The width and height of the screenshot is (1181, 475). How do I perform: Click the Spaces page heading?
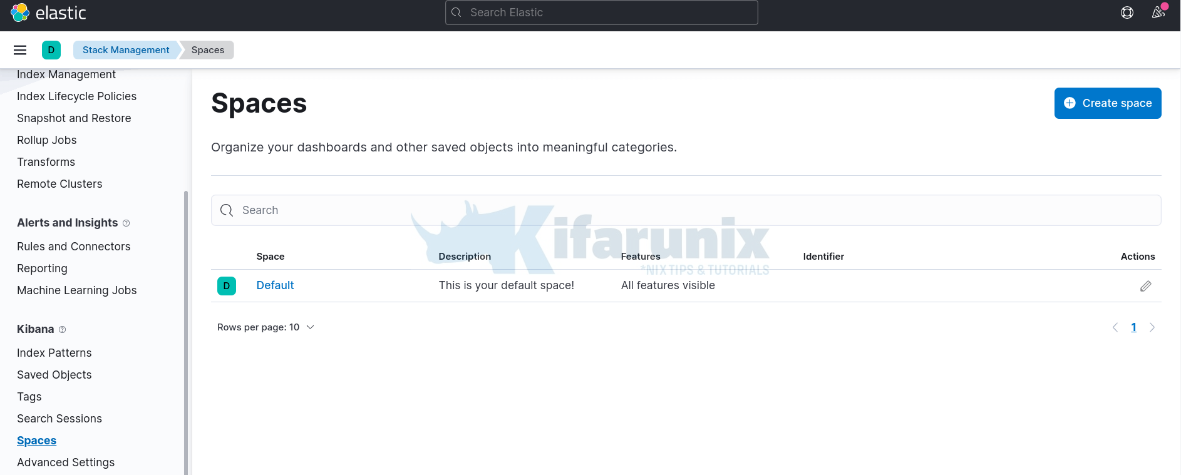(259, 103)
